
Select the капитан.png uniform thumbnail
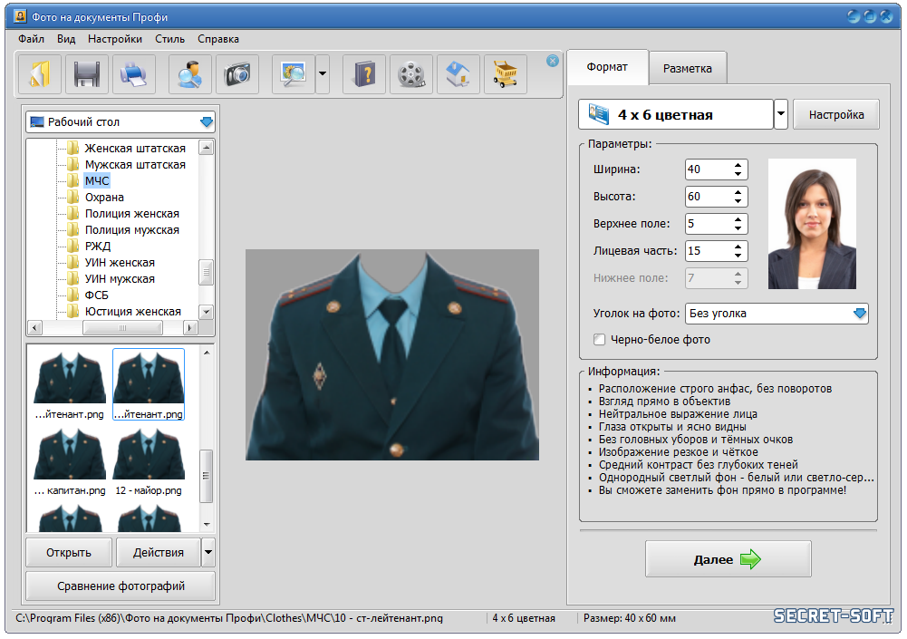(x=70, y=462)
